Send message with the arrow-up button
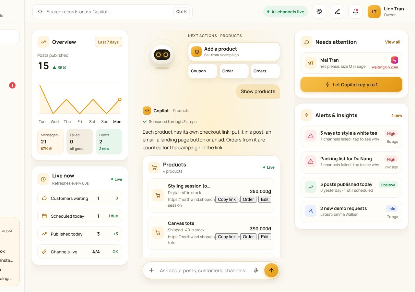The width and height of the screenshot is (415, 292). click(x=271, y=270)
